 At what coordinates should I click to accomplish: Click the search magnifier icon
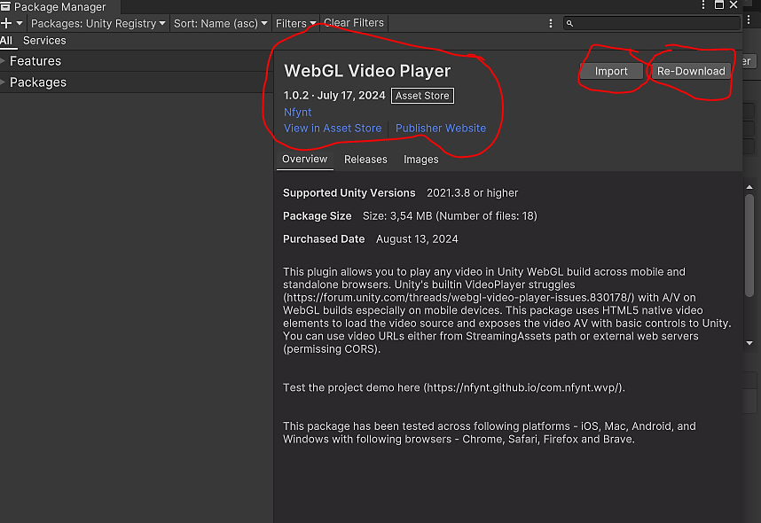click(569, 23)
